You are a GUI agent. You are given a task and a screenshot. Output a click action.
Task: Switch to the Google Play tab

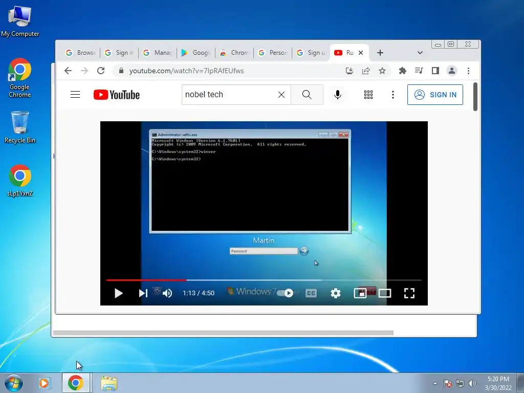click(x=196, y=53)
